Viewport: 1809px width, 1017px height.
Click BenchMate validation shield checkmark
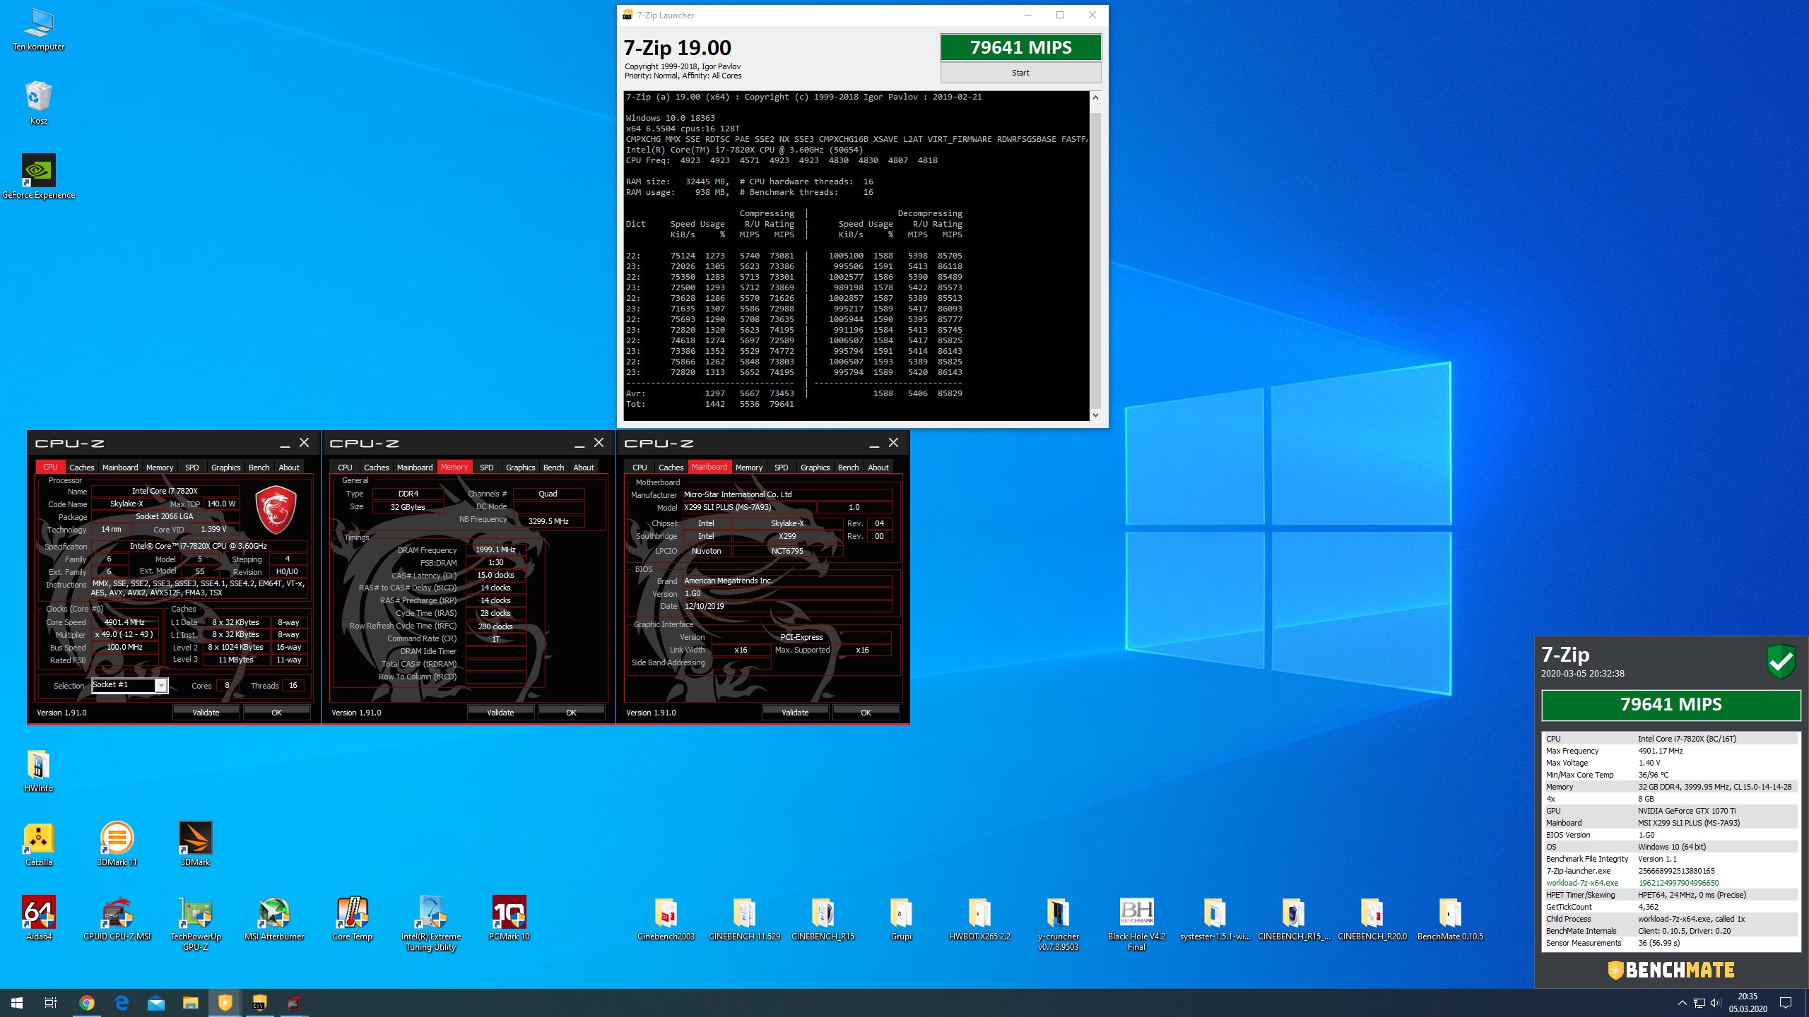coord(1781,662)
